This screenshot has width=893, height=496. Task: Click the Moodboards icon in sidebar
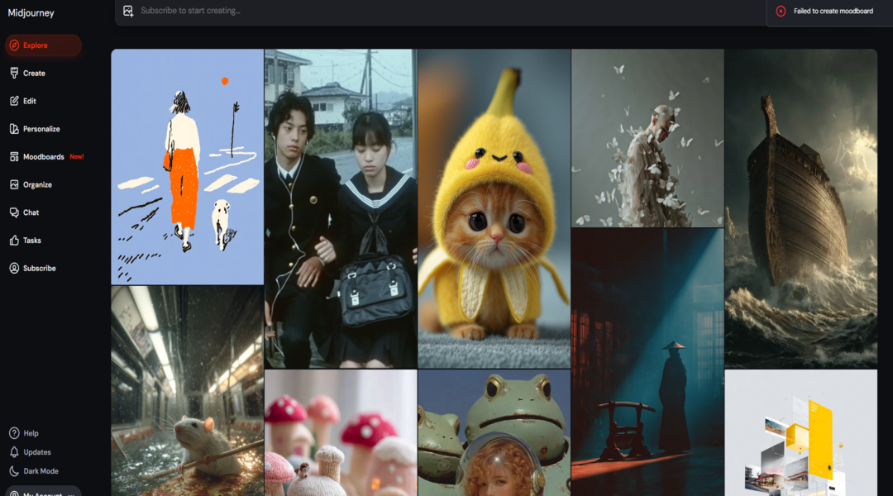[14, 156]
